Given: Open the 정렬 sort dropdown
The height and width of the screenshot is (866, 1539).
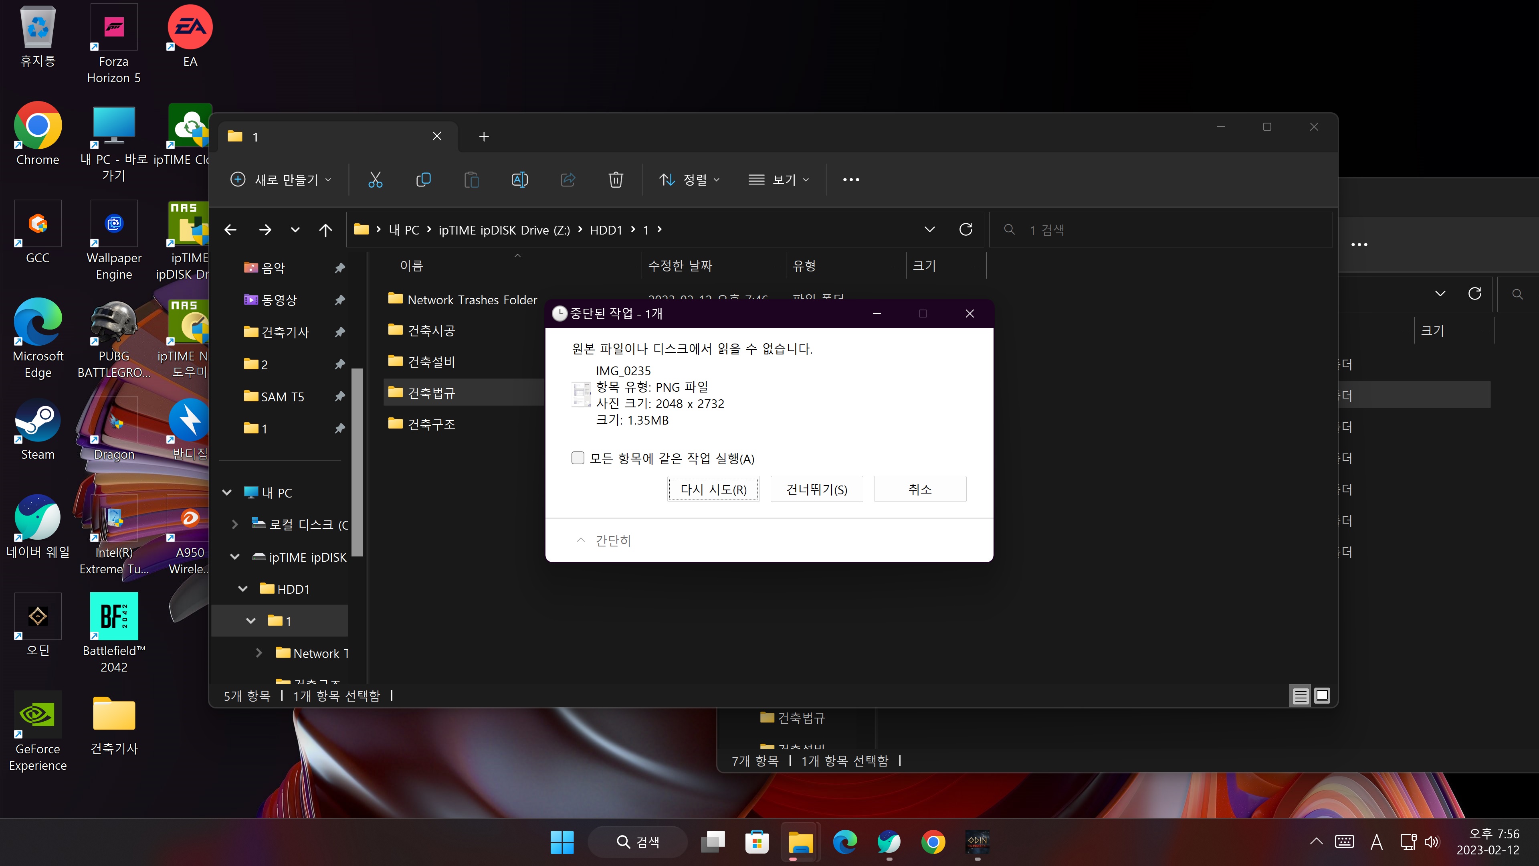Looking at the screenshot, I should coord(689,179).
